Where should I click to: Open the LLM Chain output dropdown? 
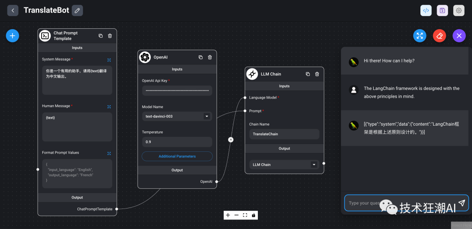[x=284, y=164]
